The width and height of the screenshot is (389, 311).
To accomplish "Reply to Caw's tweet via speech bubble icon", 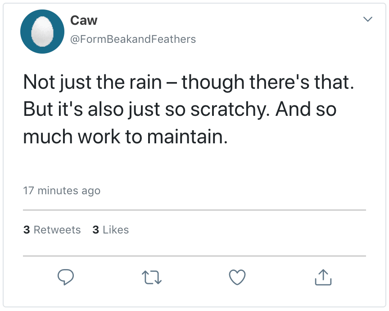I will pos(66,277).
